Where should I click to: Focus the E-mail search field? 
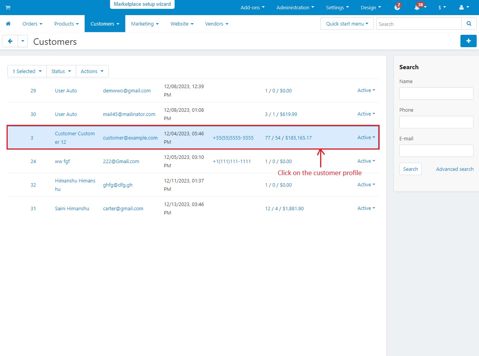coord(436,151)
